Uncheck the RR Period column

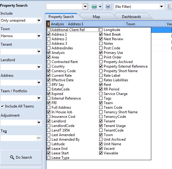click(101, 89)
